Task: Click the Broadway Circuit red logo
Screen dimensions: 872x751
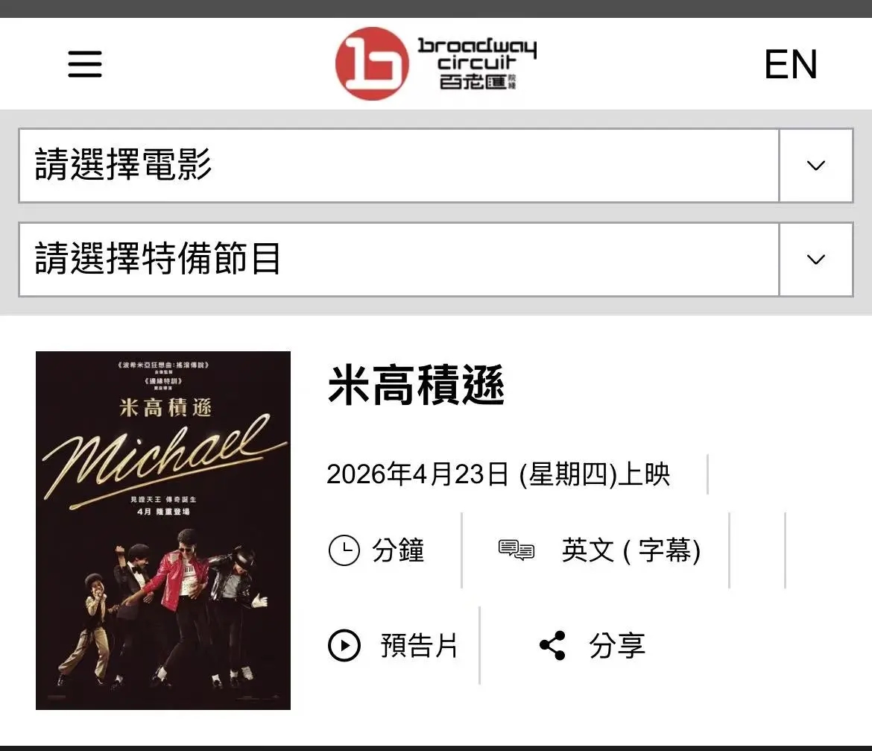Action: pos(372,63)
